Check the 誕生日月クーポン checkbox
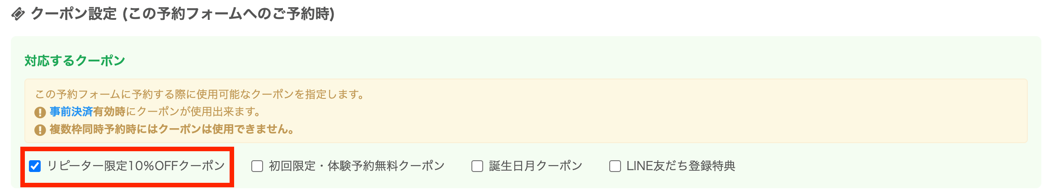This screenshot has width=1054, height=195. pos(477,166)
